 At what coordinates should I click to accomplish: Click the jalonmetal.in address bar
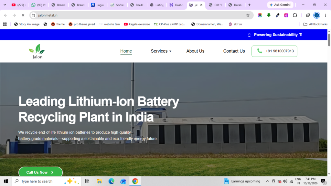[x=141, y=15]
